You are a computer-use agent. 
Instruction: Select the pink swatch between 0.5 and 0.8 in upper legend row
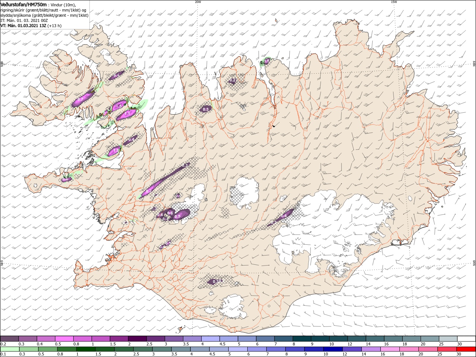[64, 339]
